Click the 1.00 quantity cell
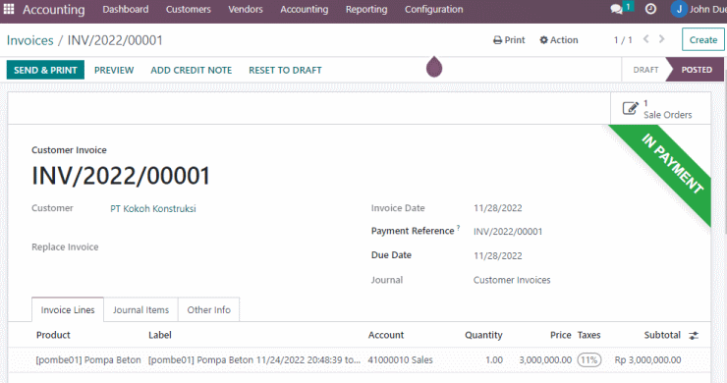 pyautogui.click(x=494, y=359)
